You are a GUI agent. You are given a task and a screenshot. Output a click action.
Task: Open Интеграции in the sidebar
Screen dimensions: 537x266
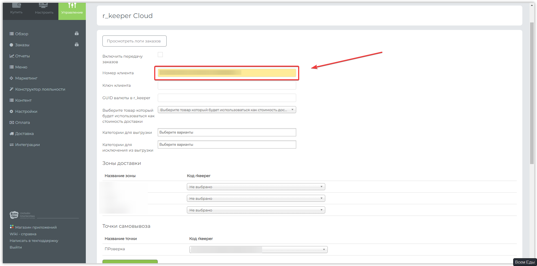point(27,145)
